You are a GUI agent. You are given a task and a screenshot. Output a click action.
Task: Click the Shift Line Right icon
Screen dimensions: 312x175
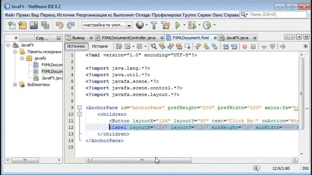click(x=234, y=47)
